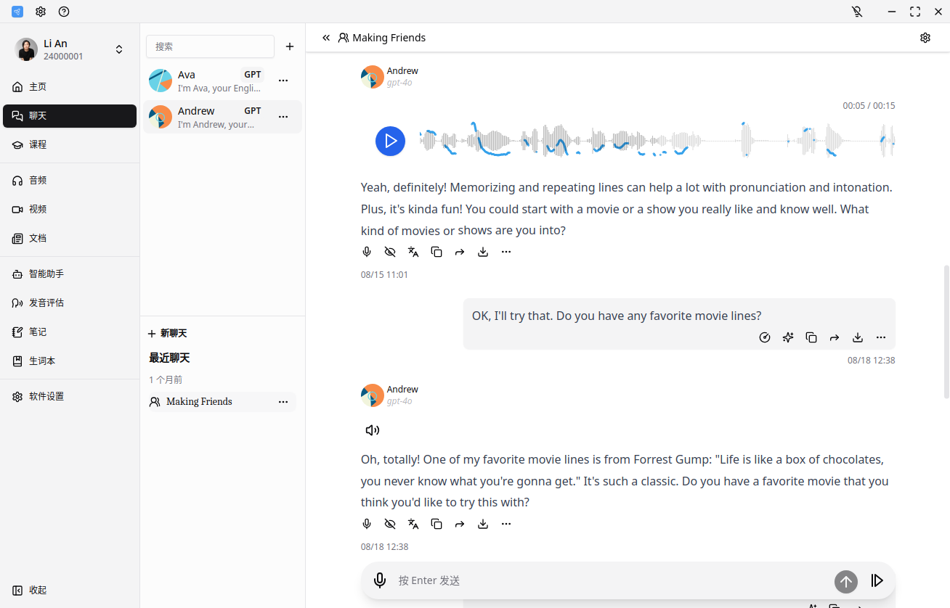
Task: Click the pronunciation assessment icon on your message
Action: click(x=764, y=337)
